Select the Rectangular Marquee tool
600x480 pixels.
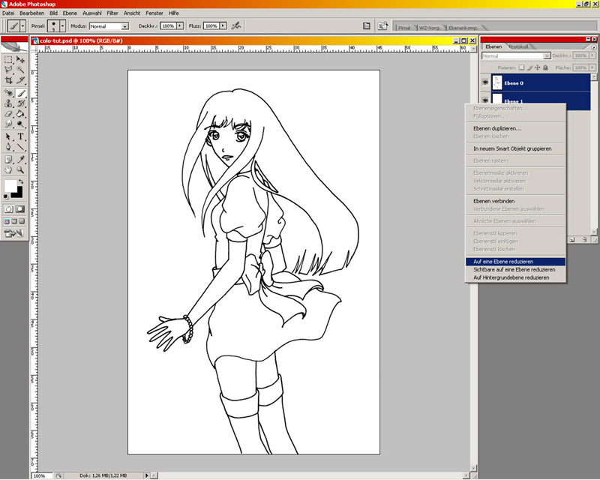pyautogui.click(x=8, y=60)
